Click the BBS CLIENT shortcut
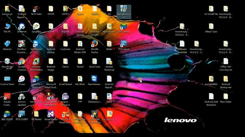Viewport: 245px width, 137px height. [7, 114]
